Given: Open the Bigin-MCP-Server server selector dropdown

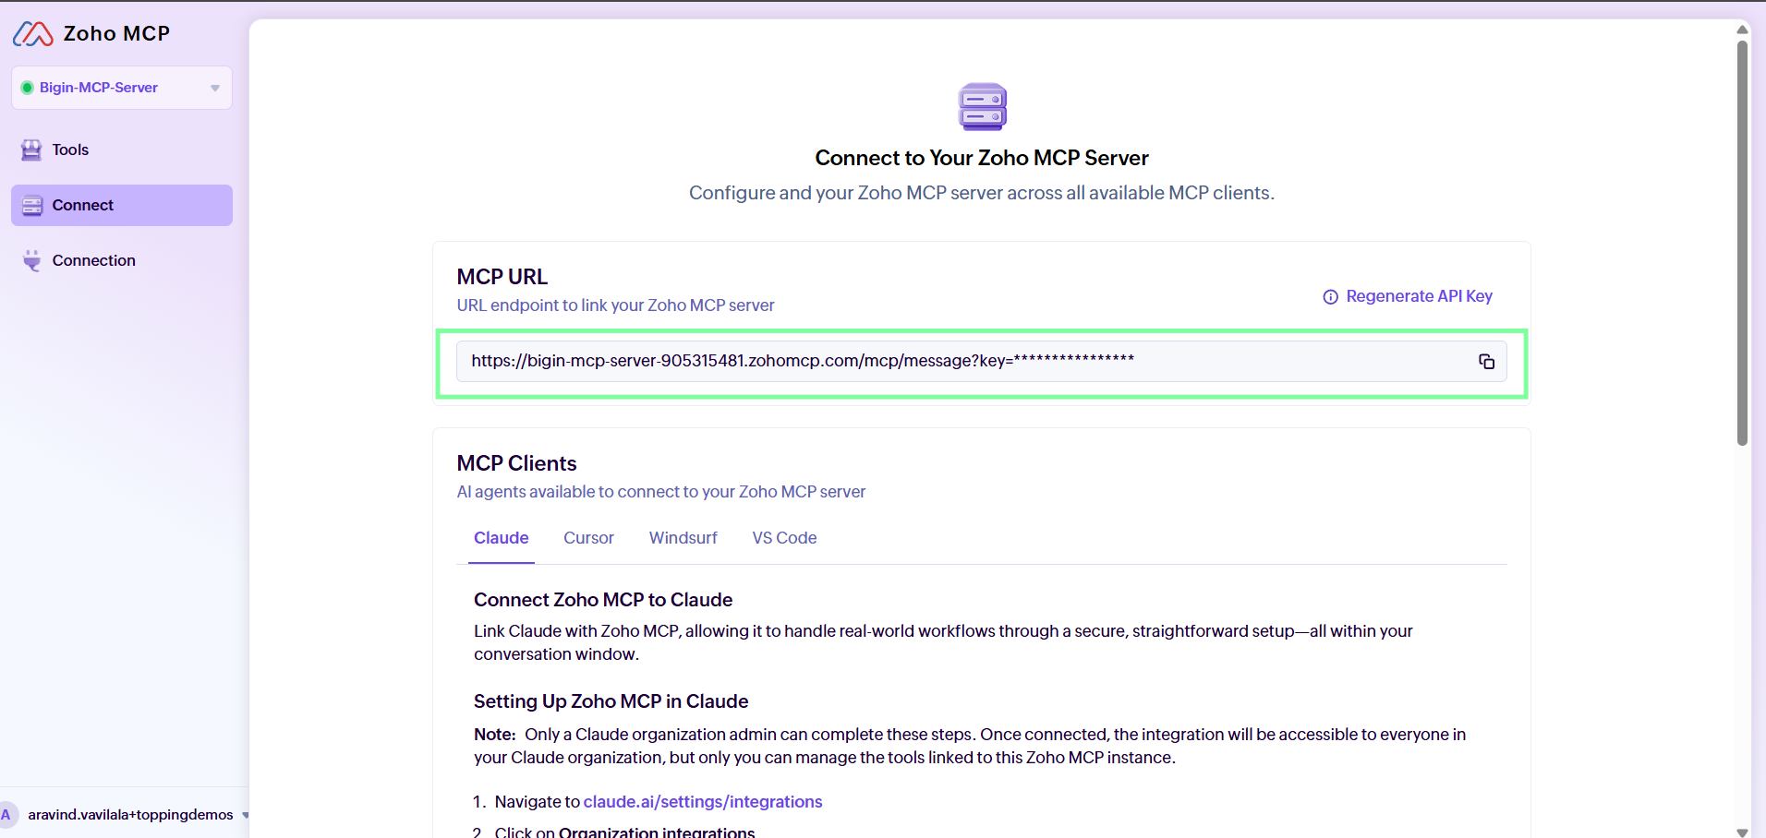Looking at the screenshot, I should click(x=122, y=88).
